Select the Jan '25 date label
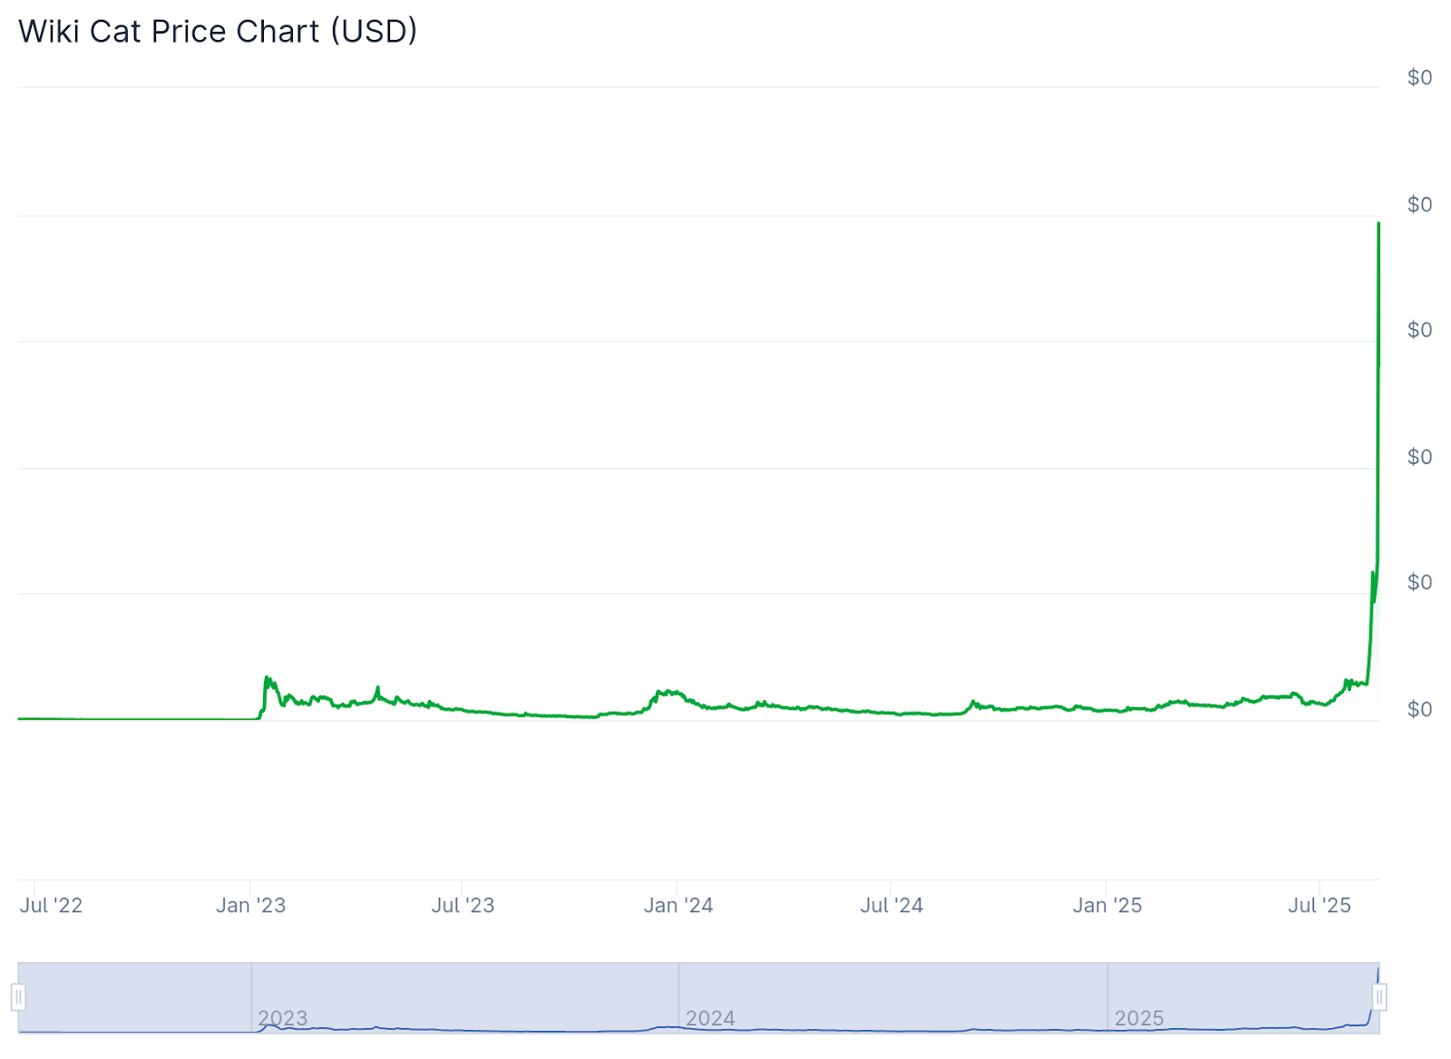This screenshot has height=1059, width=1451. click(1107, 905)
